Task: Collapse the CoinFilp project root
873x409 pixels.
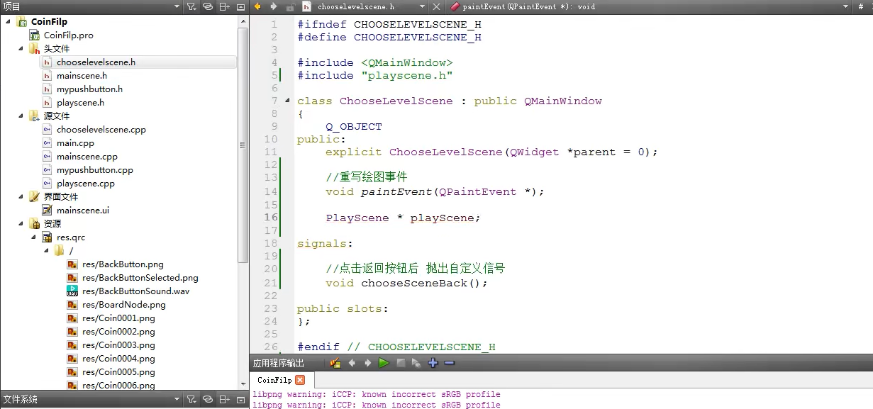Action: (x=8, y=22)
